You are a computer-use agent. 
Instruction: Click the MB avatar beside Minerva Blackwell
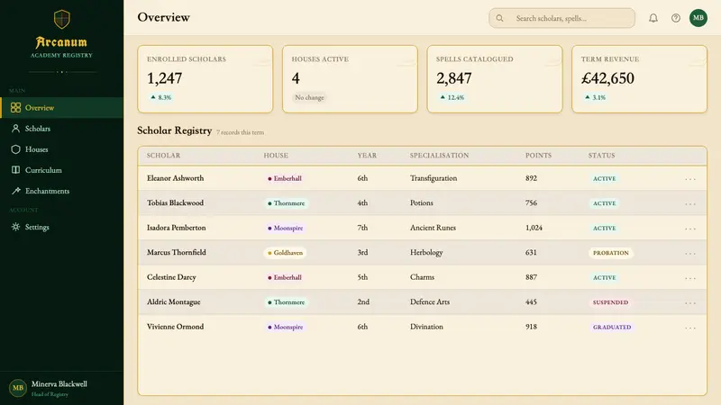[x=18, y=388]
